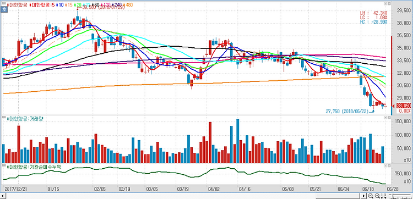Open the 기관순매수누적 panel dropdown arrow
The height and width of the screenshot is (199, 413).
coord(385,166)
